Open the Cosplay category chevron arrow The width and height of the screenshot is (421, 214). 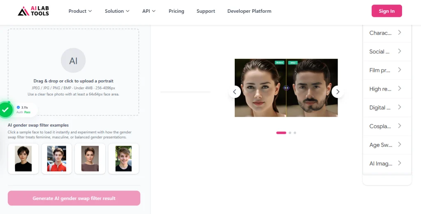399,126
